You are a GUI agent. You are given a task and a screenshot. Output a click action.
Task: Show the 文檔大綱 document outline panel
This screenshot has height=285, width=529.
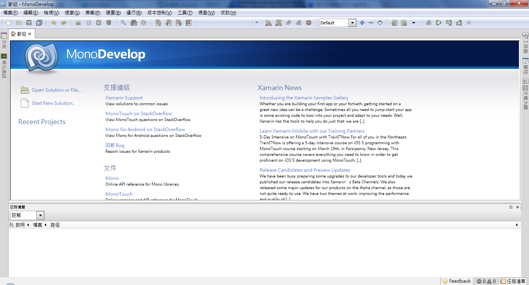point(526,94)
